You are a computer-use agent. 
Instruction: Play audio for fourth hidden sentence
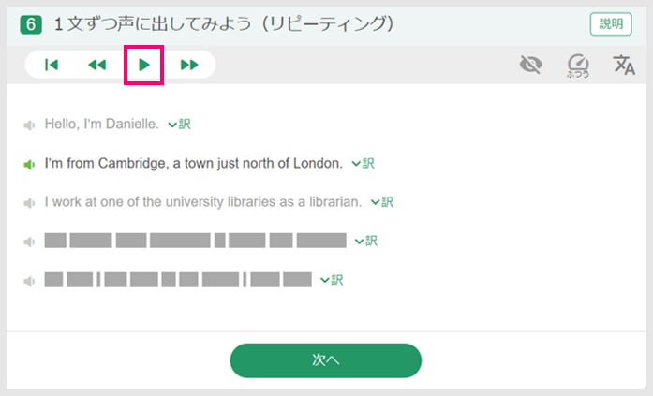click(x=30, y=242)
